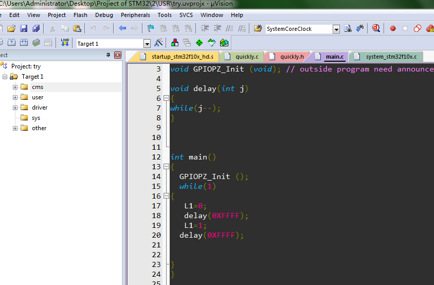Insert a breakpoint with the red dot
Image resolution: width=434 pixels, height=285 pixels.
pyautogui.click(x=393, y=28)
